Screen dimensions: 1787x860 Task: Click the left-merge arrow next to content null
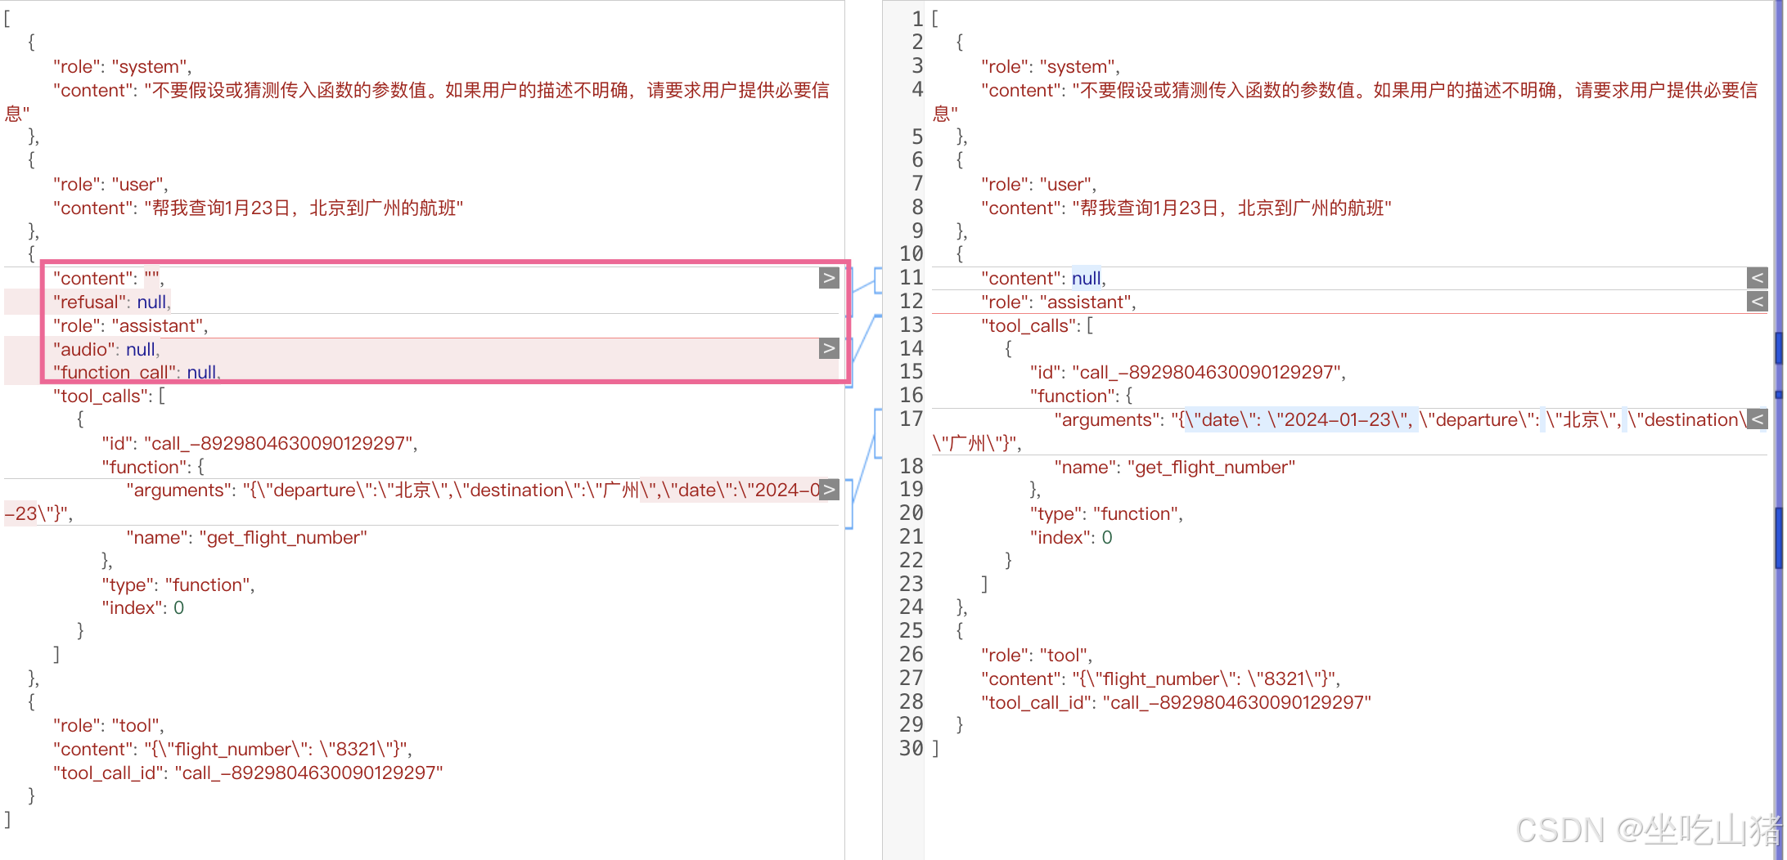pyautogui.click(x=1758, y=278)
